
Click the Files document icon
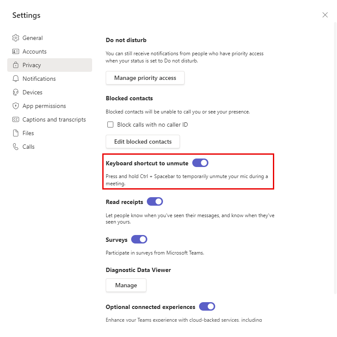[16, 133]
